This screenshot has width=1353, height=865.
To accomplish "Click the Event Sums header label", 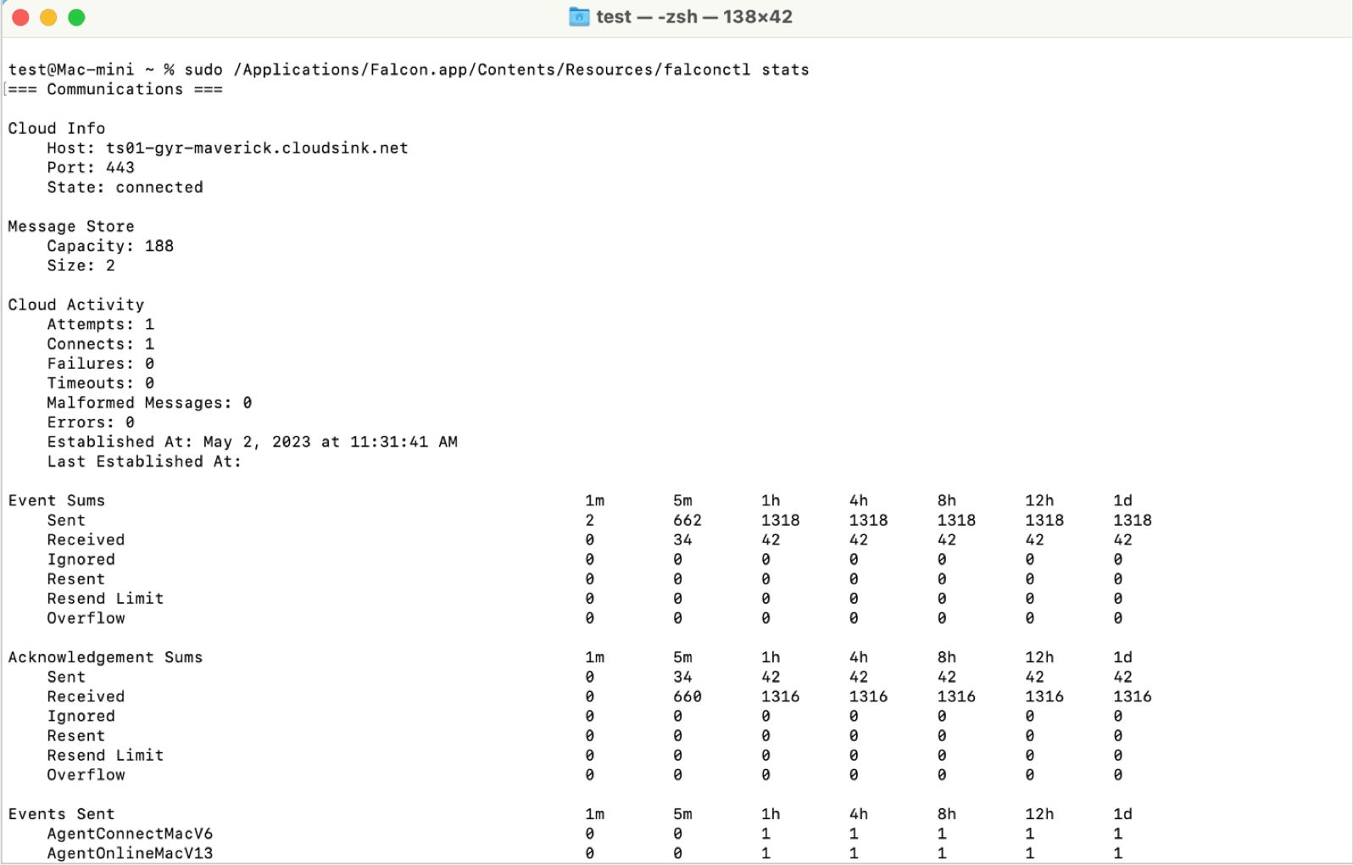I will pos(57,500).
